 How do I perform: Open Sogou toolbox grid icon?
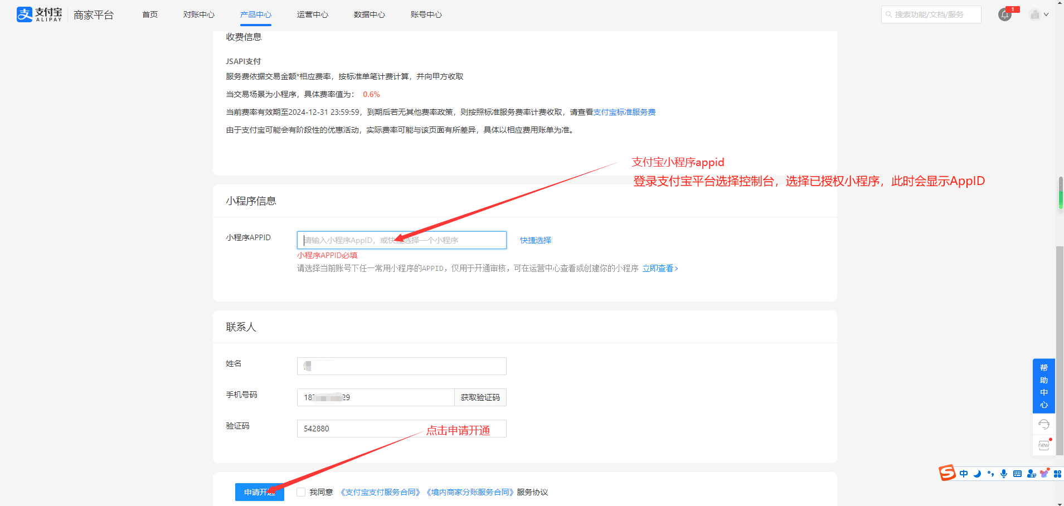[1057, 474]
